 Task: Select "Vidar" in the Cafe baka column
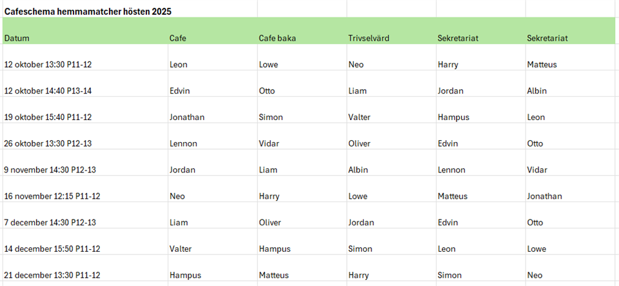point(270,144)
